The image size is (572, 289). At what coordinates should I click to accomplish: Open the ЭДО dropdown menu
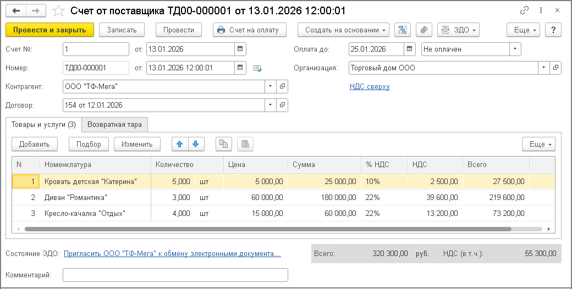458,30
